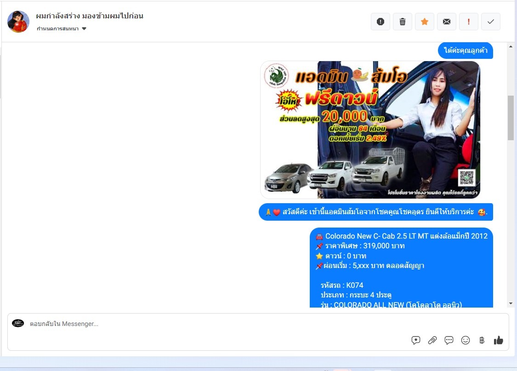Viewport: 517px width, 371px height.
Task: Select the Colorado New C-Cab listing message
Action: point(401,268)
